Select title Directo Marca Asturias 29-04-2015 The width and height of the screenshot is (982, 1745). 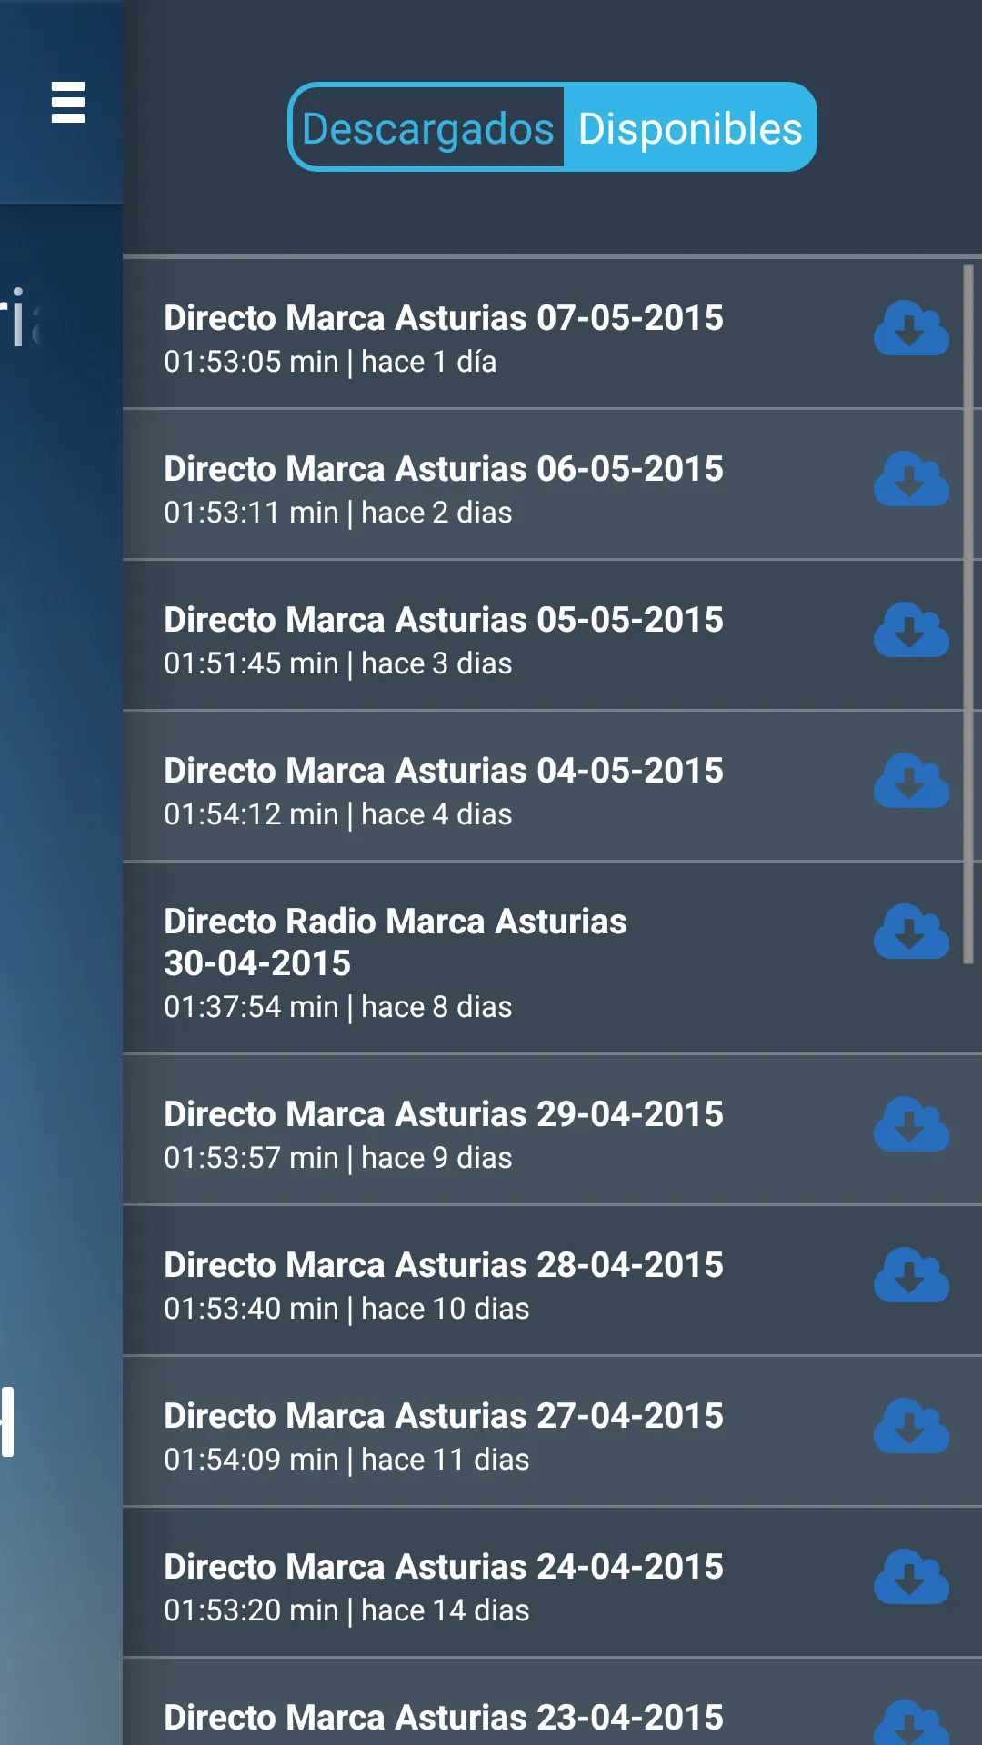[x=444, y=1114]
